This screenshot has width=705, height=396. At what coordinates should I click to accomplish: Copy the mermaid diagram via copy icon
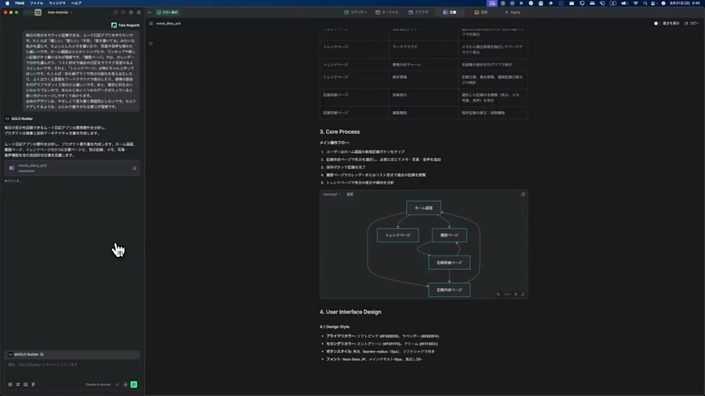click(x=523, y=194)
